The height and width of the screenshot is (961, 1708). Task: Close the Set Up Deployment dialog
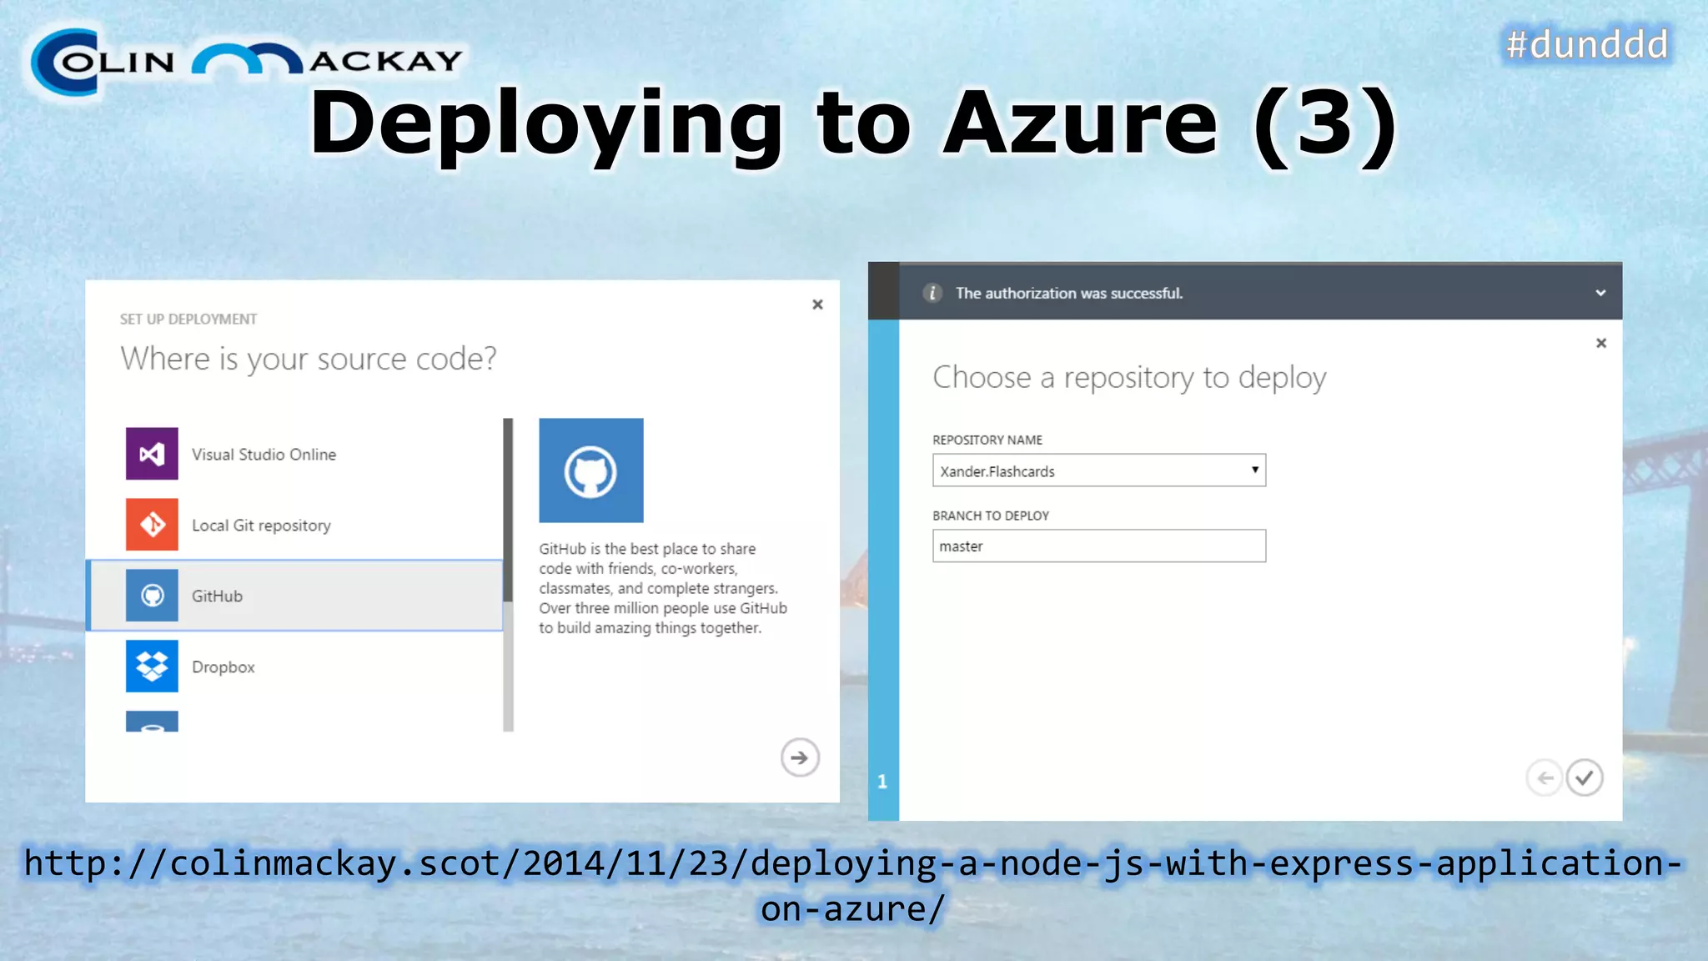(818, 304)
